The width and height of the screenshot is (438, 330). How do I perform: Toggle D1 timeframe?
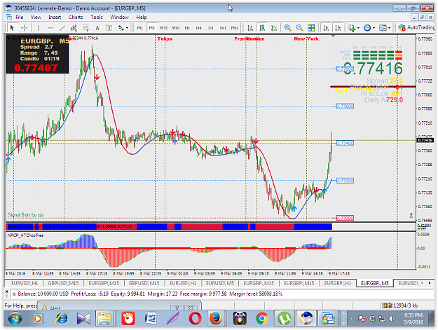click(x=211, y=27)
